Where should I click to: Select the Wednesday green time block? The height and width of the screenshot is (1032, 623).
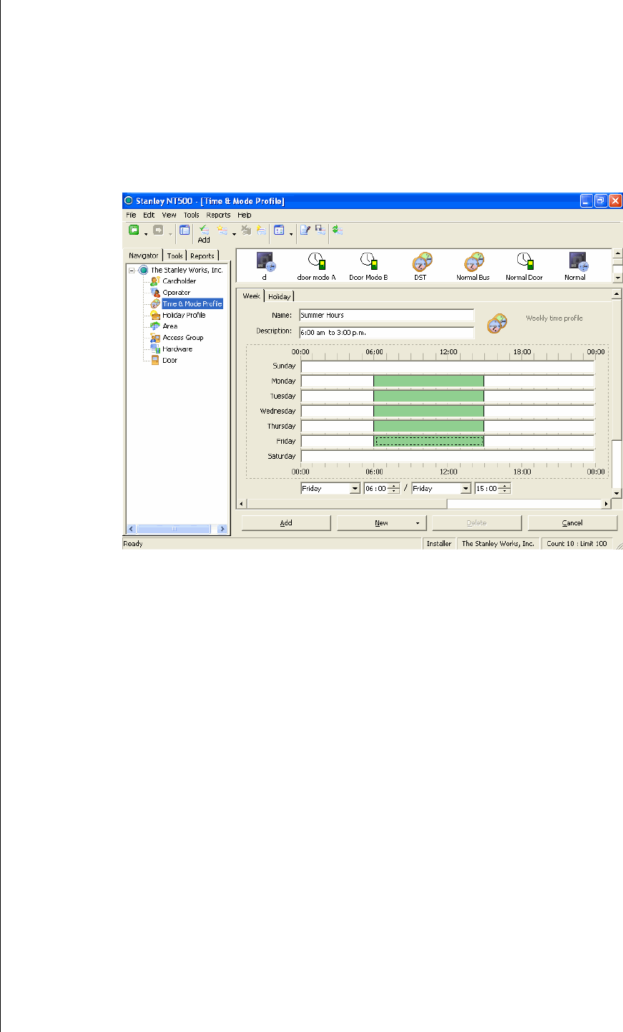429,411
